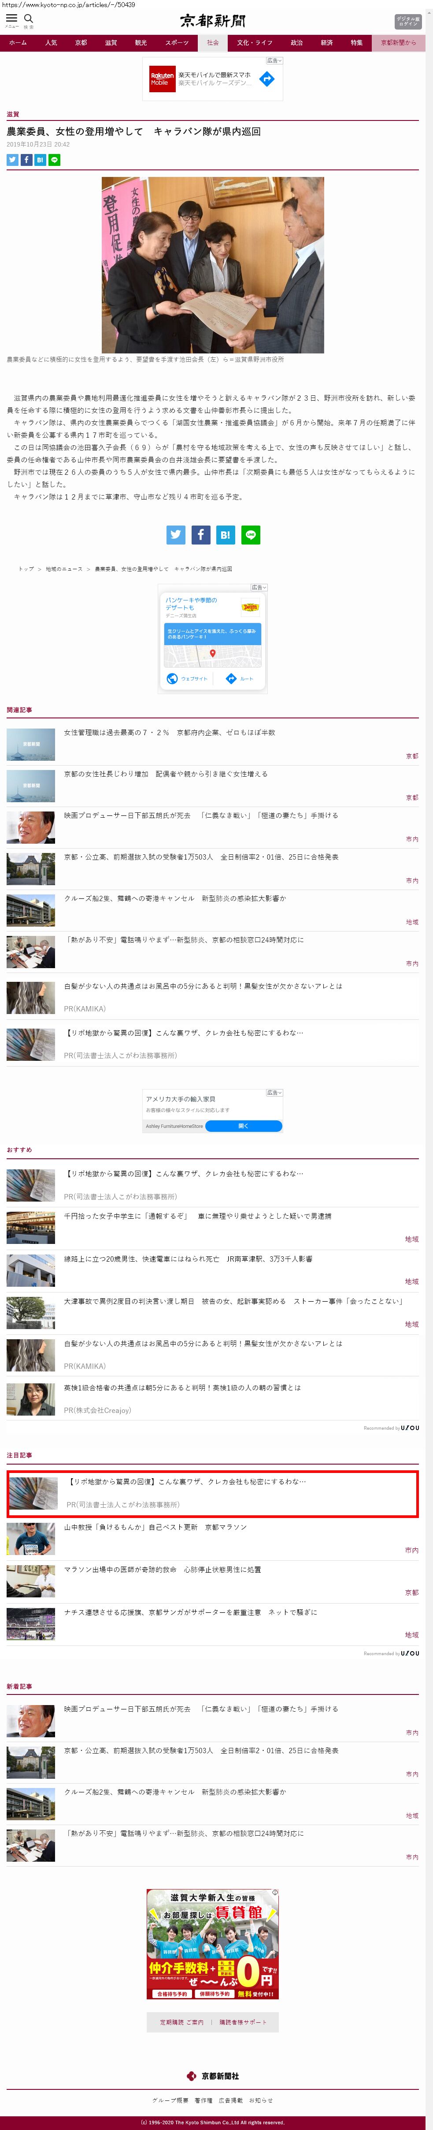The width and height of the screenshot is (433, 2130).
Task: Expand the 広告 dropdown on Rakuten ad
Action: click(275, 60)
